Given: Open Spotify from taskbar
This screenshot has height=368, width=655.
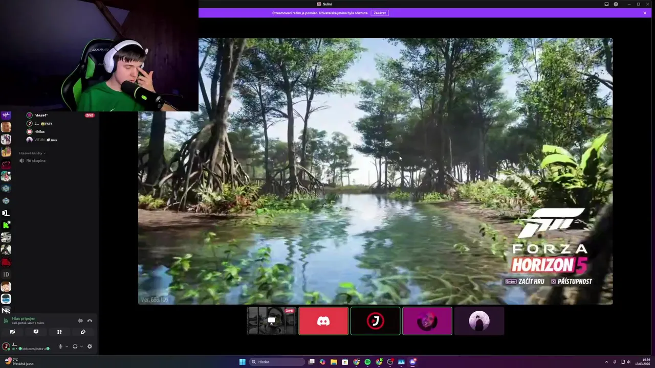Looking at the screenshot, I should [x=367, y=362].
